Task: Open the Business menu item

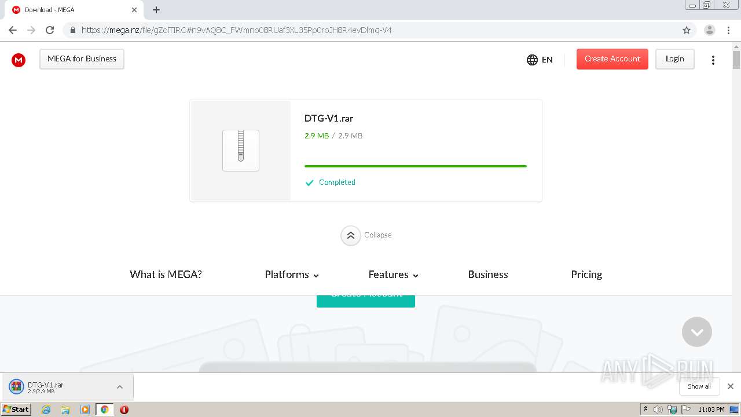Action: [488, 275]
